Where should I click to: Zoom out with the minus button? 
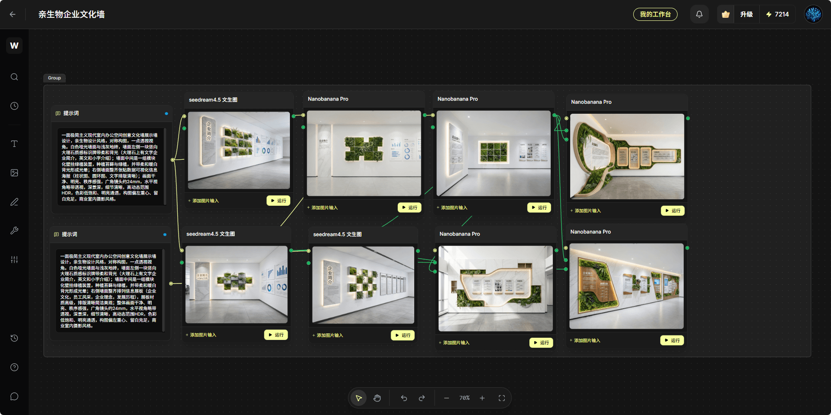coord(446,398)
